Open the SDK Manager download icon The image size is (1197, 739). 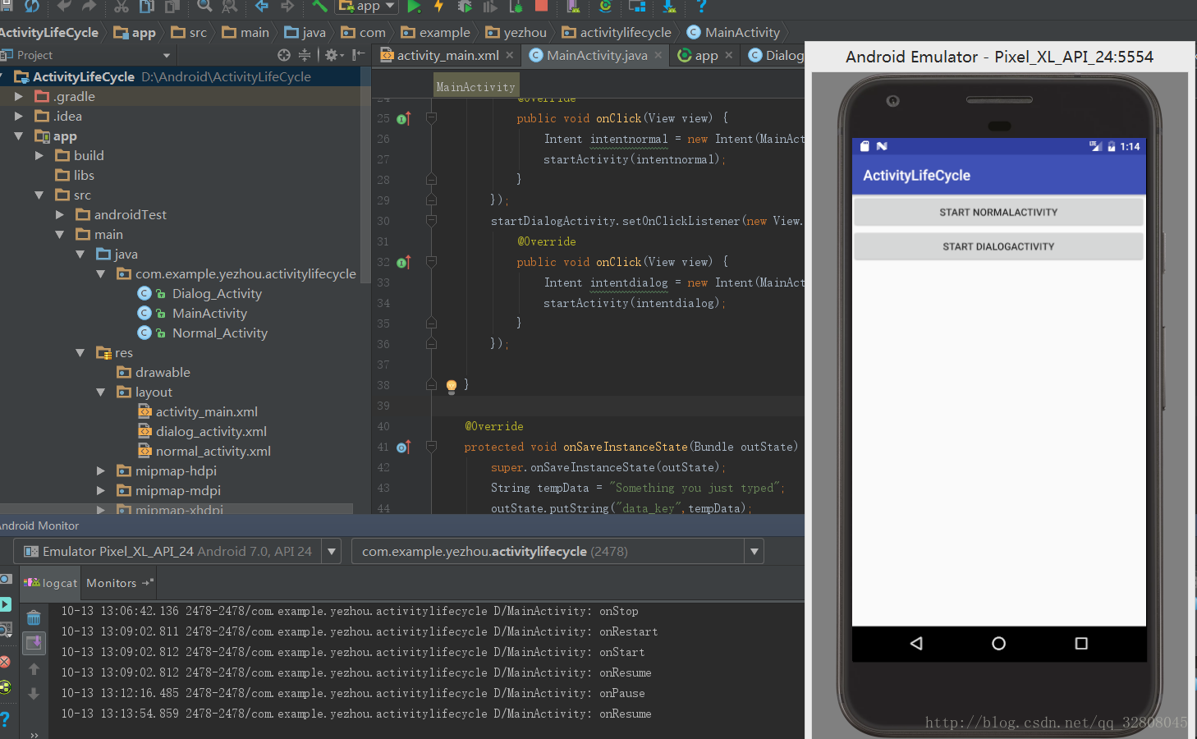pos(669,7)
